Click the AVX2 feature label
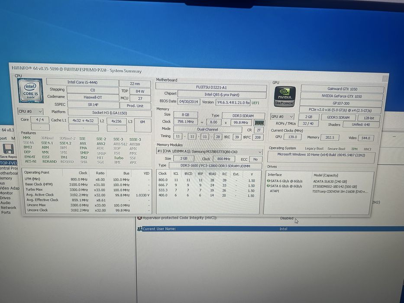Image resolution: width=404 pixels, height=303 pixels. point(101,144)
